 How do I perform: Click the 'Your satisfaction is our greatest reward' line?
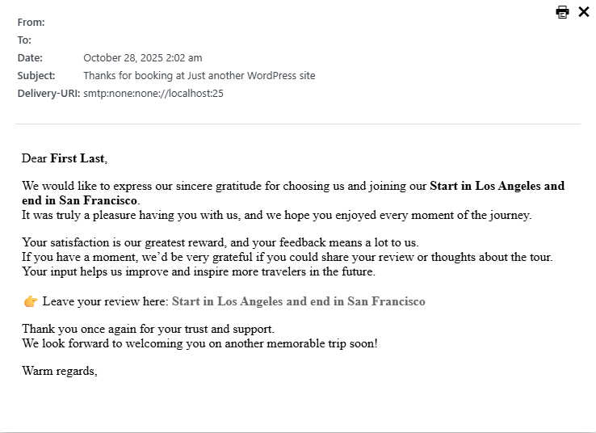click(220, 242)
